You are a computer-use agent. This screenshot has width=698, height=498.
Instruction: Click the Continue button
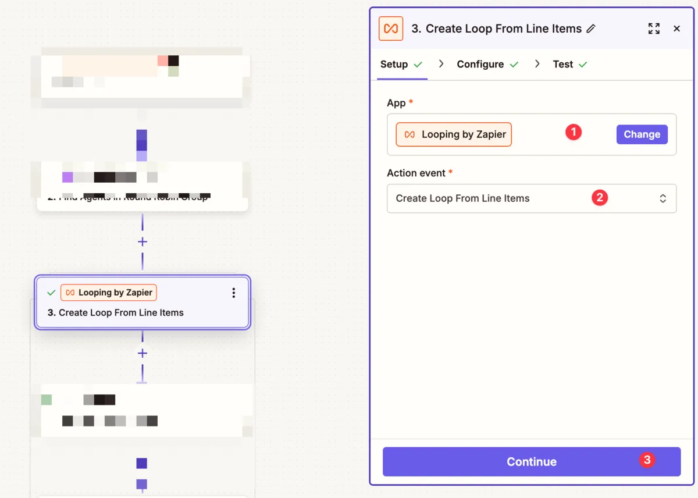(x=531, y=462)
